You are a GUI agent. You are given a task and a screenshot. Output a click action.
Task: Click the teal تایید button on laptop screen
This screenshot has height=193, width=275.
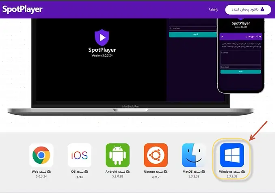[x=193, y=35]
